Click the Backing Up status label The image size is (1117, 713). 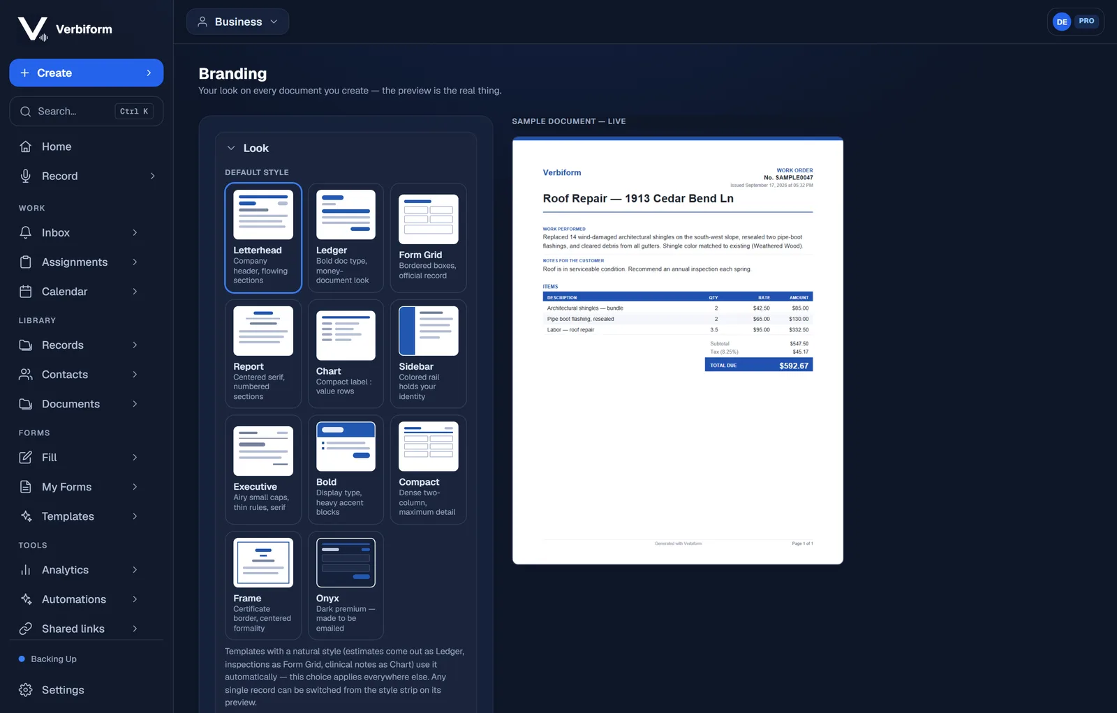(x=54, y=659)
